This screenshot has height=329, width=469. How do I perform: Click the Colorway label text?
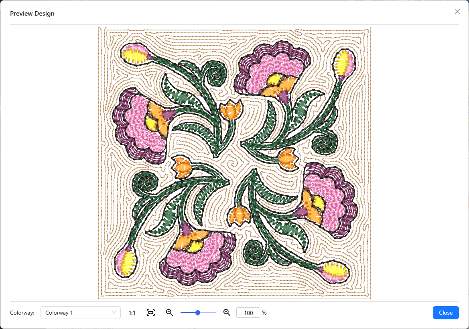[22, 313]
